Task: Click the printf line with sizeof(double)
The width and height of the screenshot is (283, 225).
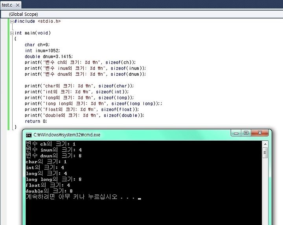Action: 85,116
